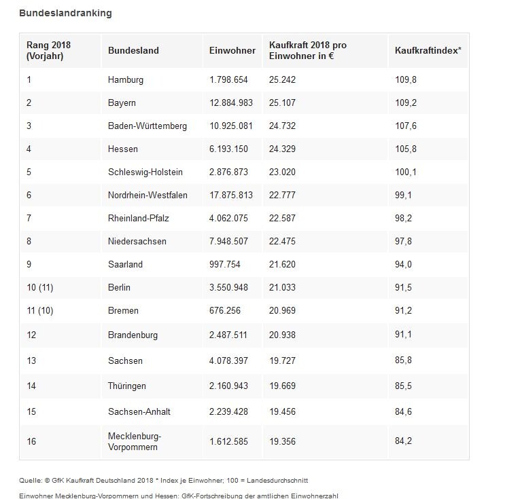Click the Sachsen-Anhalt row name
Viewport: 522px width, 499px height.
pyautogui.click(x=139, y=411)
